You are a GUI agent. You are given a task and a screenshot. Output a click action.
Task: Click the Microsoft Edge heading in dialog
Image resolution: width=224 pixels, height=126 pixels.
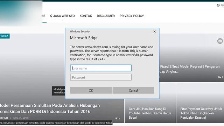(84, 38)
